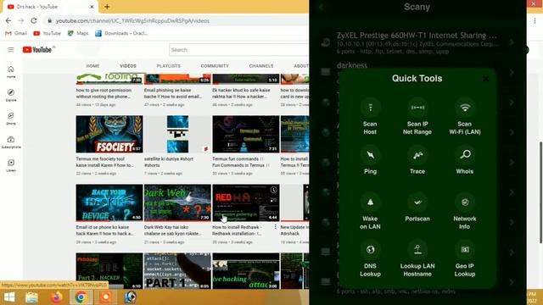Close the Drs hack YouTube tab
The image size is (543, 305).
point(92,7)
